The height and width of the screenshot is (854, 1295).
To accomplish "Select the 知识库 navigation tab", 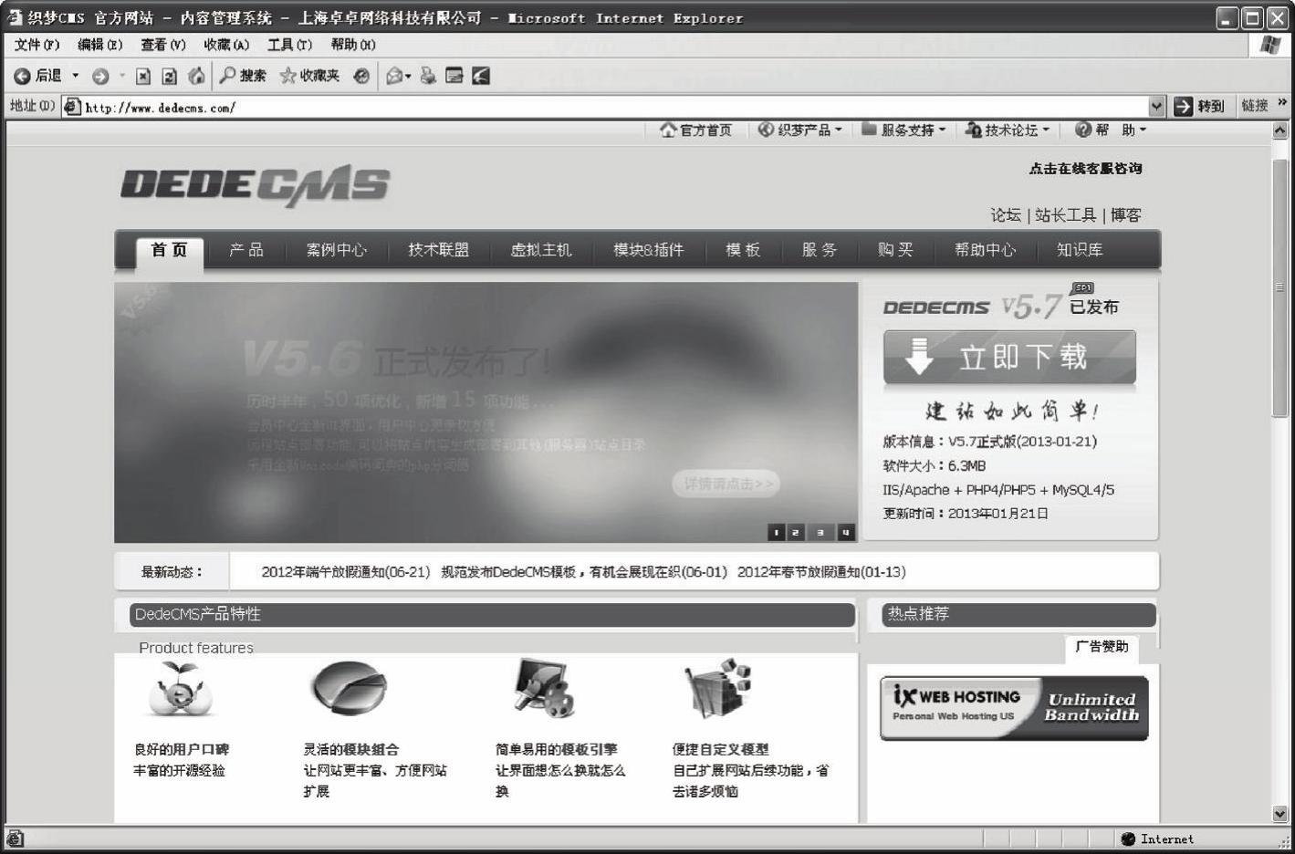I will [x=1080, y=249].
